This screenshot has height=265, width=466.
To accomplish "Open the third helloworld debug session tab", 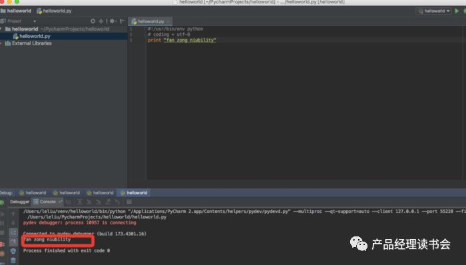I will 100,193.
